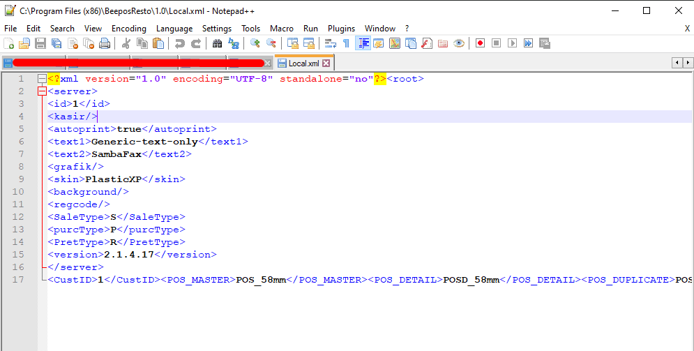Select the Local.xml tab
The width and height of the screenshot is (694, 351).
click(x=304, y=64)
